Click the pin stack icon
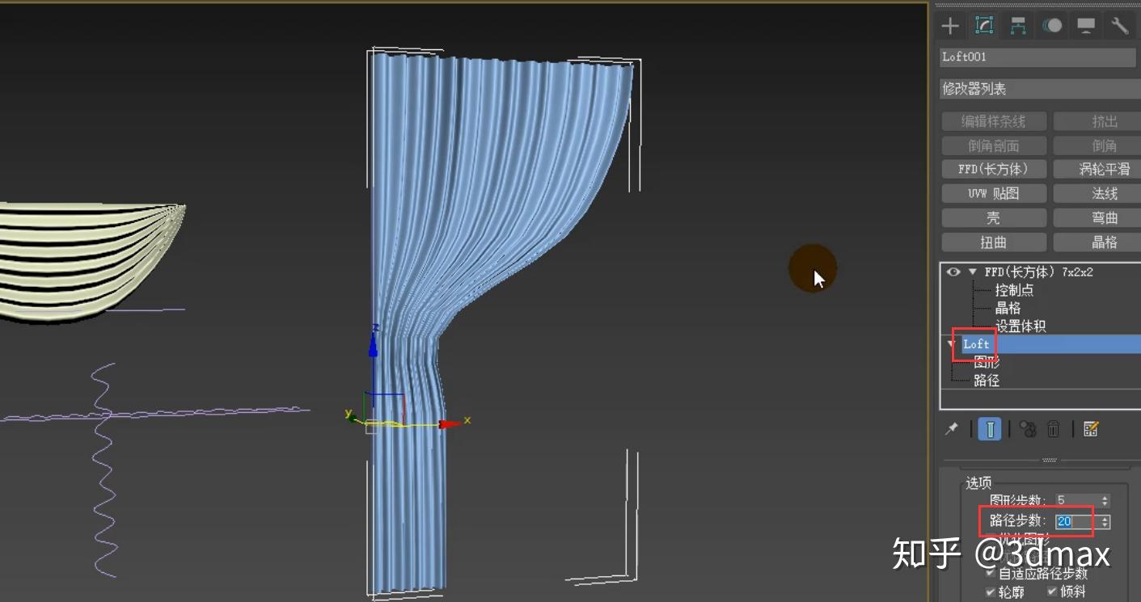This screenshot has height=602, width=1141. pyautogui.click(x=952, y=428)
